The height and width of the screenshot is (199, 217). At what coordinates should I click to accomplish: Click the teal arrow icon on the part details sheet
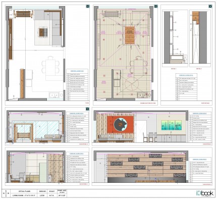(210, 6)
